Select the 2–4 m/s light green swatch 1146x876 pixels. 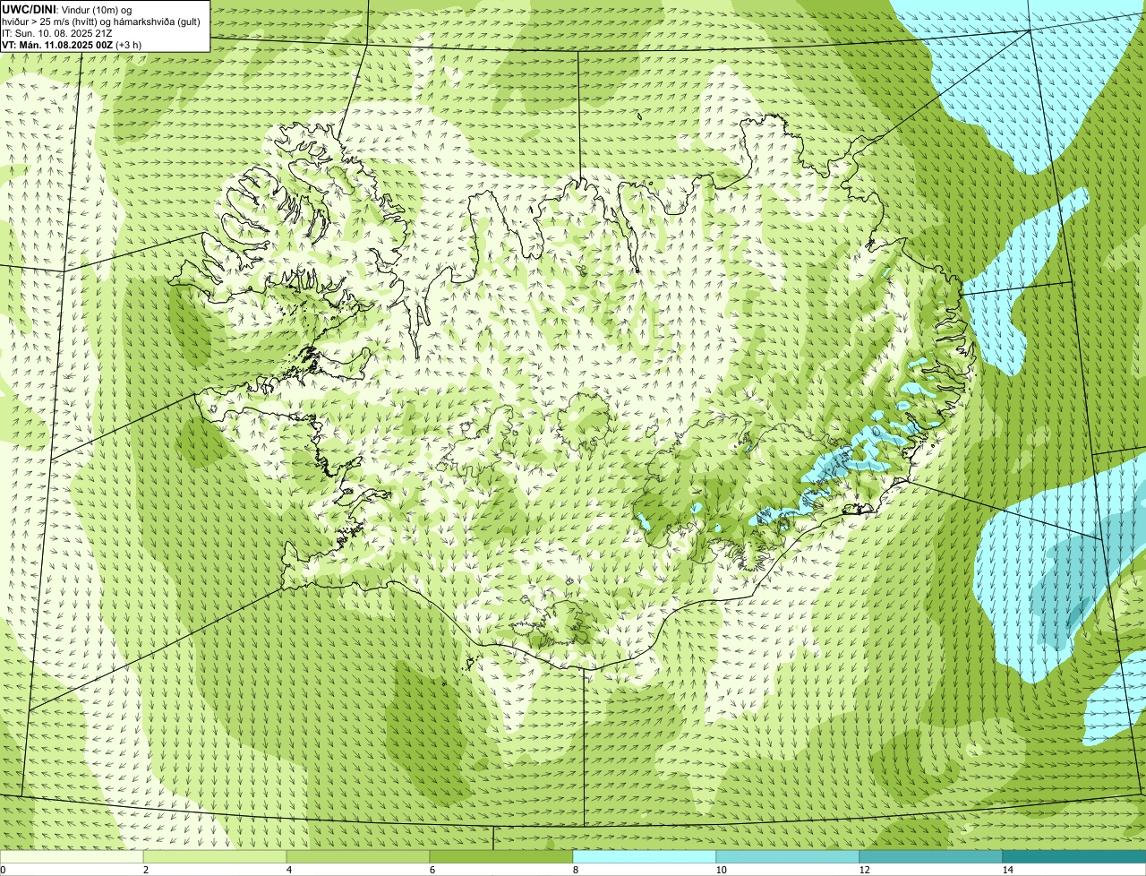[x=215, y=856]
